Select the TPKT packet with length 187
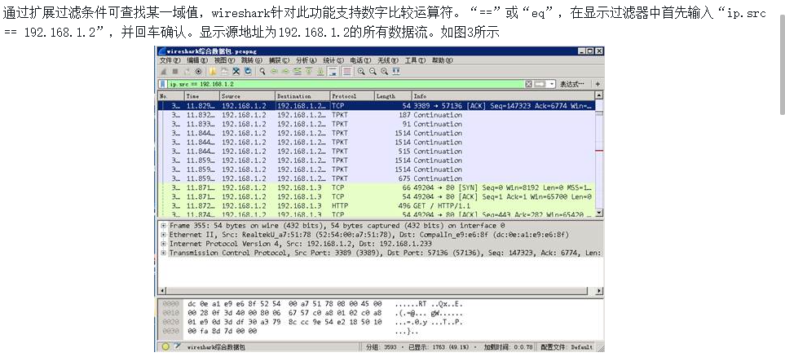The image size is (785, 357). click(377, 115)
